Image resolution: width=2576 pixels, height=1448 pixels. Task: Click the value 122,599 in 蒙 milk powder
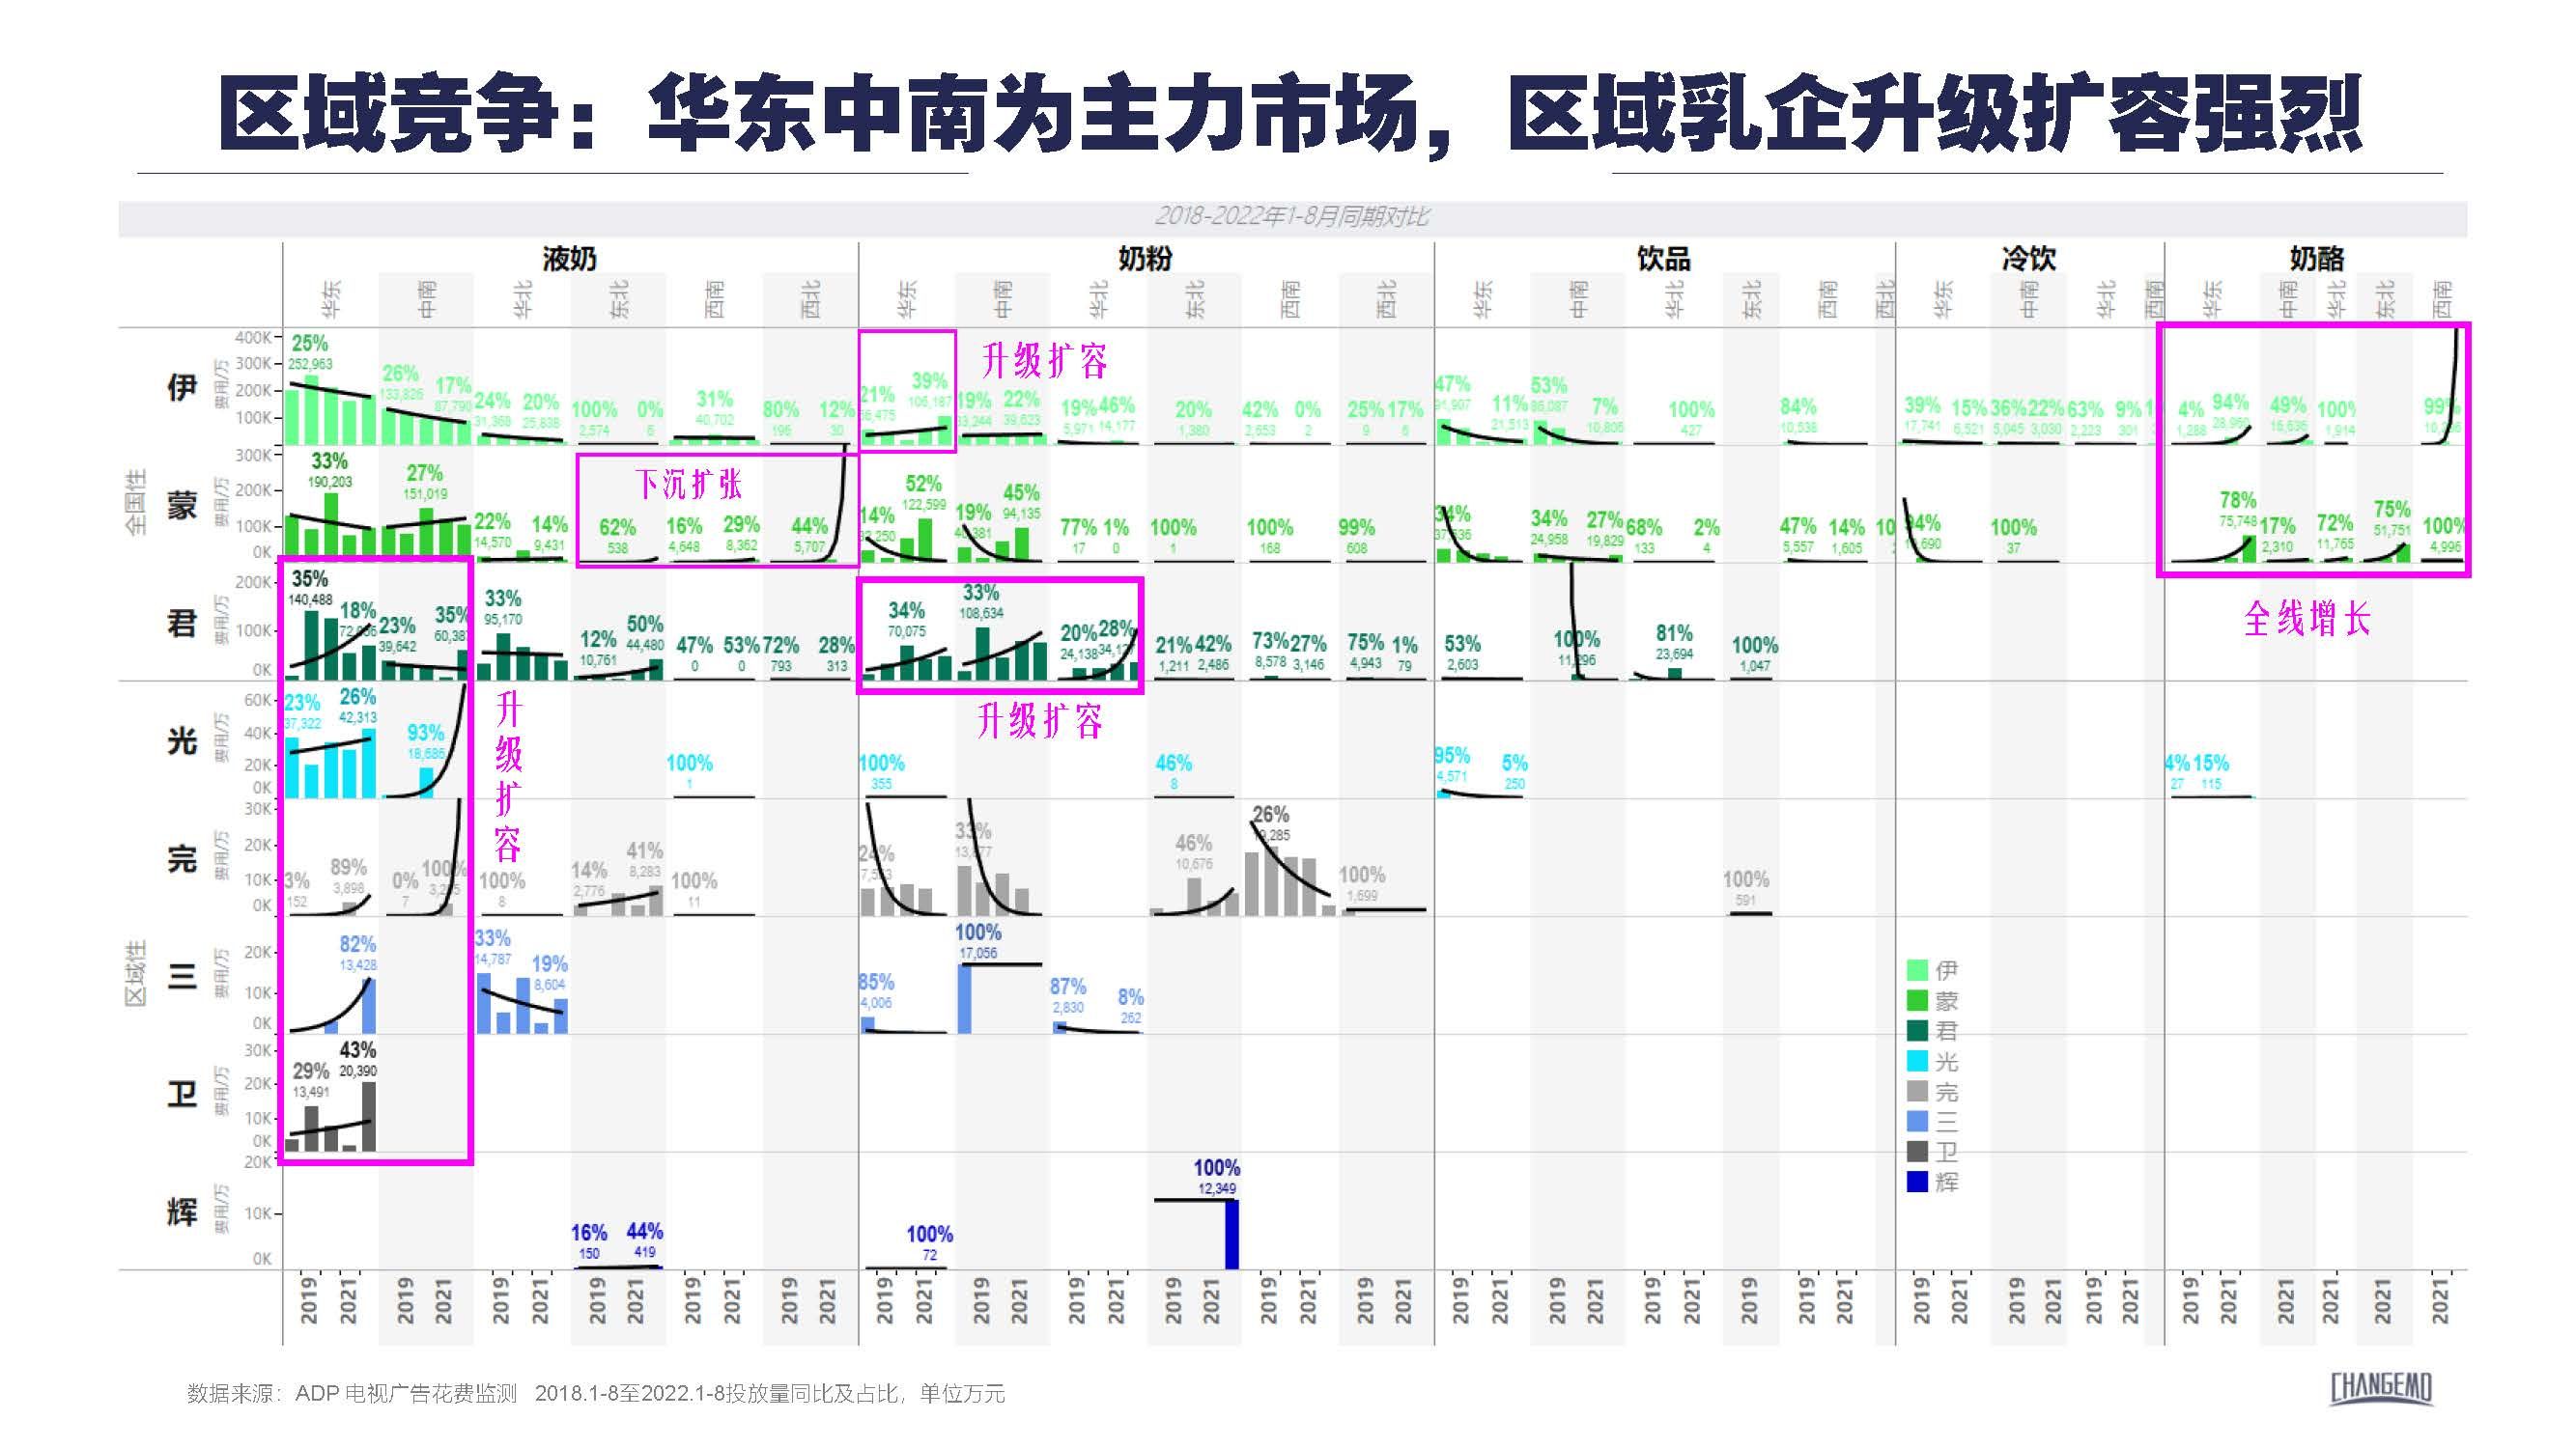(923, 505)
